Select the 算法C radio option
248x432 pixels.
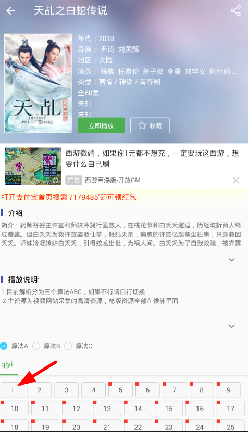coord(68,346)
